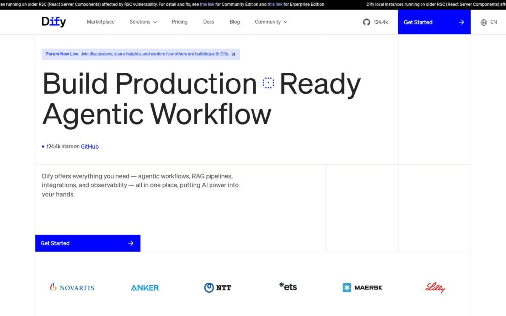Click the '124.4k stars on' text under the heading
Viewport: 506px width, 316px height.
pyautogui.click(x=63, y=146)
